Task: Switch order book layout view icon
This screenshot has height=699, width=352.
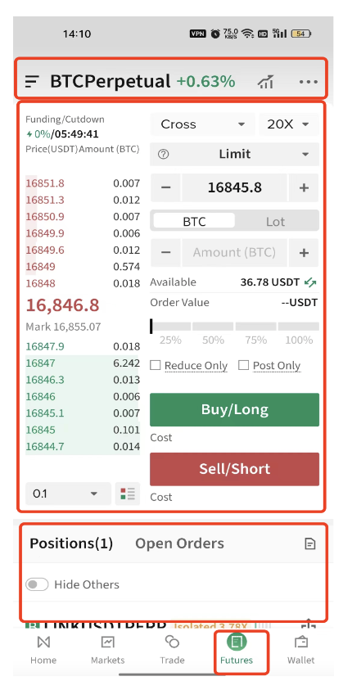Action: (x=128, y=494)
